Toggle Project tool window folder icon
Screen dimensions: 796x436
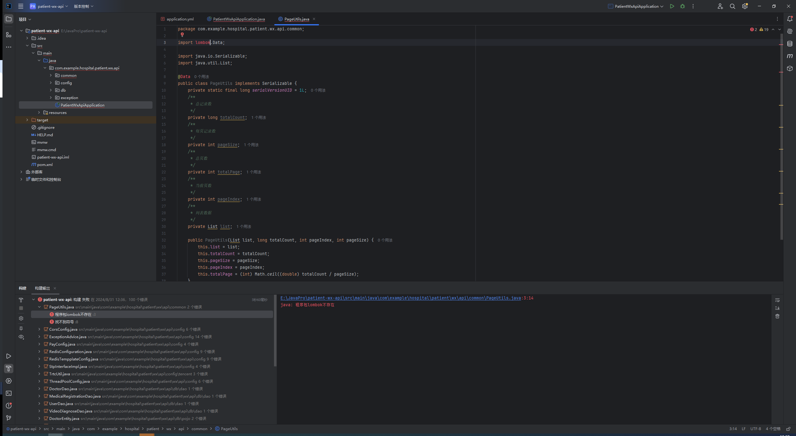coord(9,19)
